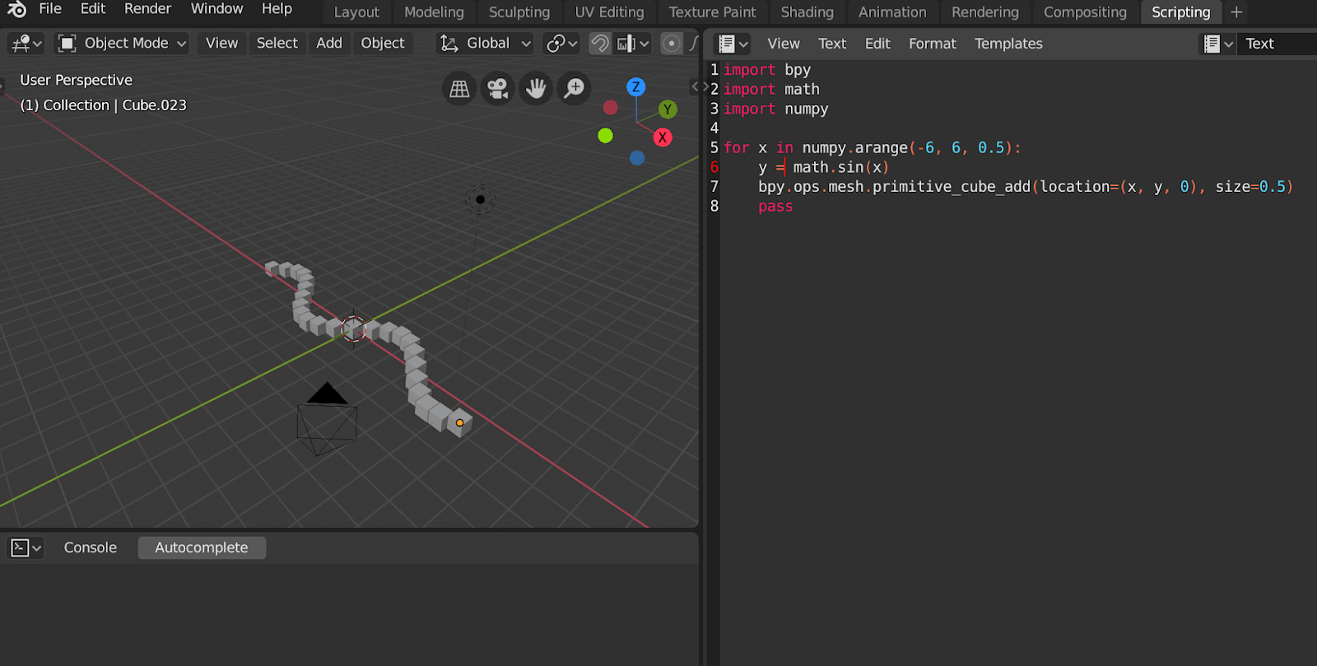Click the unlabeled dark red gizmo circle

[x=610, y=108]
